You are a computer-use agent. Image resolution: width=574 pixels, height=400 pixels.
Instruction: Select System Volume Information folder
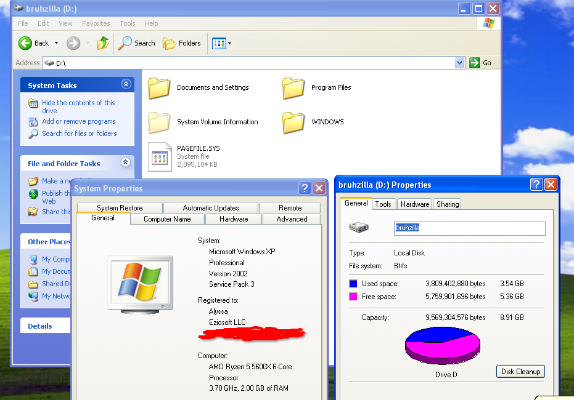pos(159,122)
